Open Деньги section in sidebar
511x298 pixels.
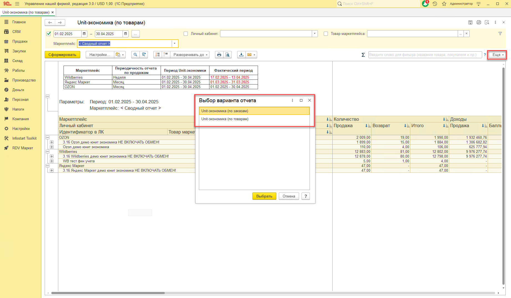tap(21, 90)
